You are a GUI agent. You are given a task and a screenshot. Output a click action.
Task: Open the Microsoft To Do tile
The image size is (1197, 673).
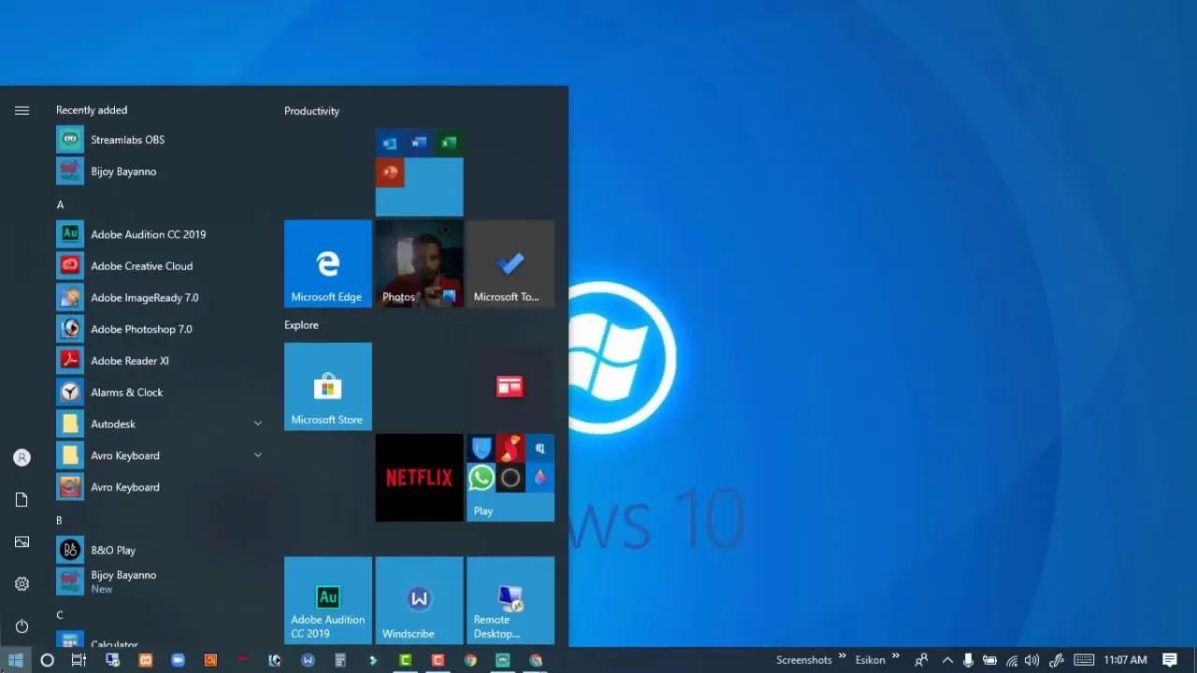point(510,263)
